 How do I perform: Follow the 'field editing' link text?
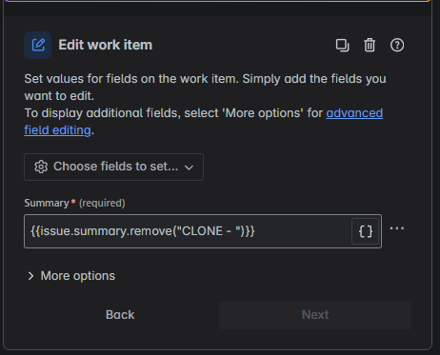pos(57,130)
